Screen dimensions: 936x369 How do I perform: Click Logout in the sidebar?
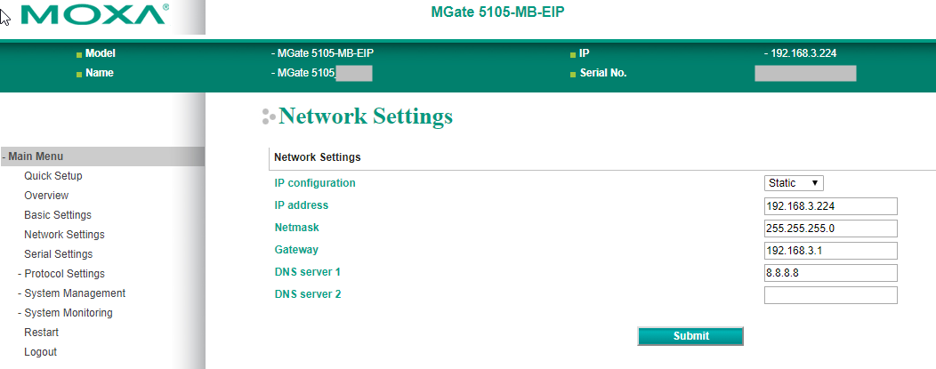(x=40, y=352)
